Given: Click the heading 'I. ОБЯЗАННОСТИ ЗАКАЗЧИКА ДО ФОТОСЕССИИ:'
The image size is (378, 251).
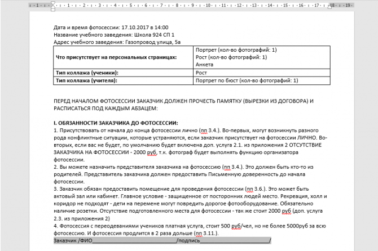Looking at the screenshot, I should click(x=116, y=123).
